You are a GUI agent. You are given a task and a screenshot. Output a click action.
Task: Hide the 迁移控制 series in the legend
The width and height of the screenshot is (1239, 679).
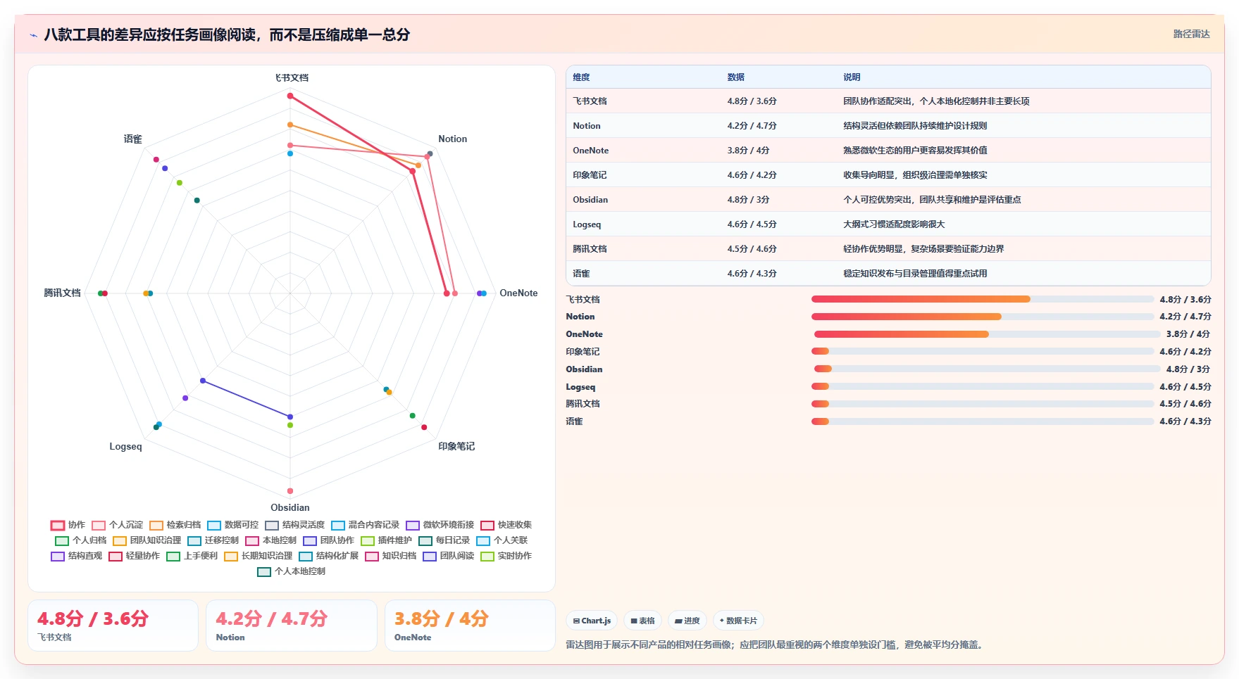pos(213,540)
